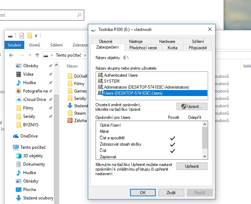This screenshot has height=204, width=251.
Task: Click the drive icon in quick access toolbar
Action: click(x=10, y=36)
